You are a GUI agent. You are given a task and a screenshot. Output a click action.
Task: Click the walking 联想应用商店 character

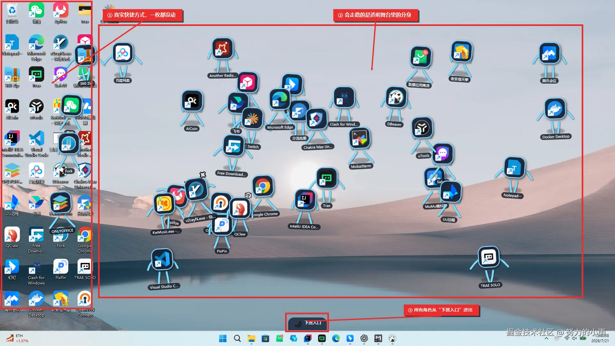click(421, 57)
